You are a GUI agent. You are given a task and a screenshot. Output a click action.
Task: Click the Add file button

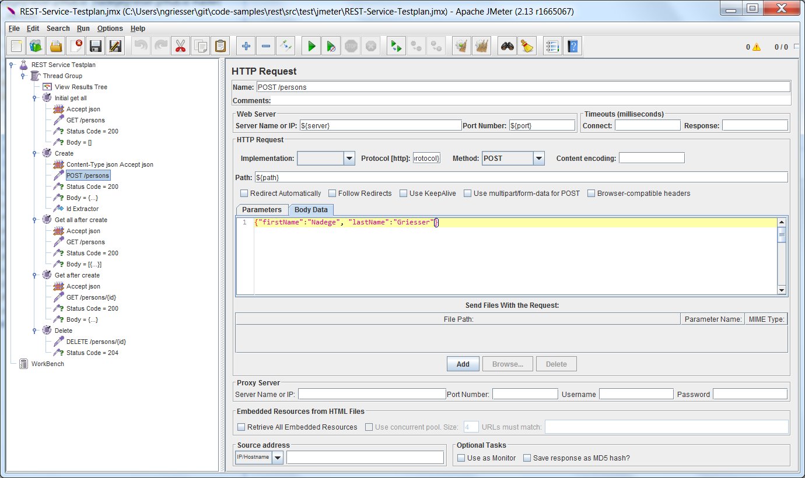tap(463, 364)
